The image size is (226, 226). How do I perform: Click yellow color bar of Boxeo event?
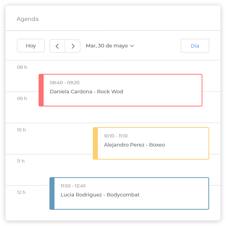coord(95,143)
